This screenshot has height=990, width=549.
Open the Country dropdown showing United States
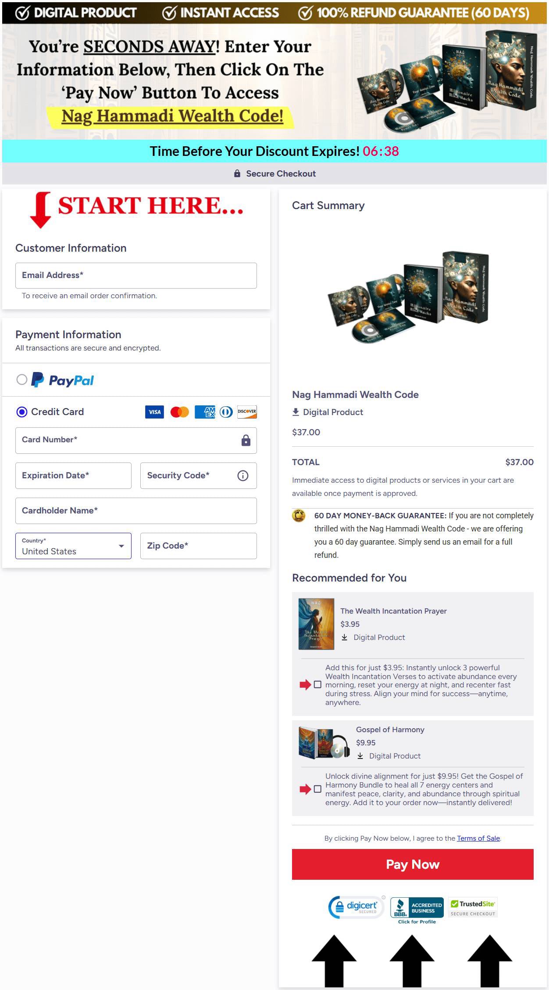pyautogui.click(x=73, y=546)
